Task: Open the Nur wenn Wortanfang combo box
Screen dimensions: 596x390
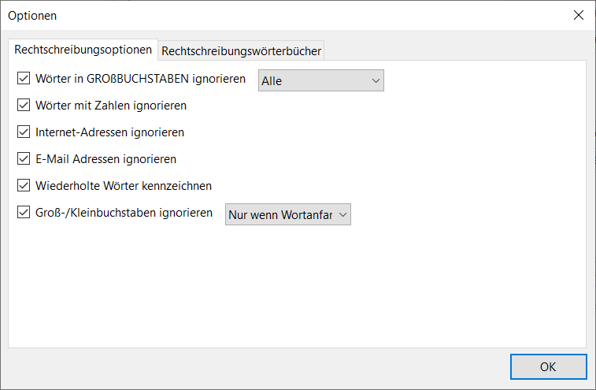Action: point(288,214)
